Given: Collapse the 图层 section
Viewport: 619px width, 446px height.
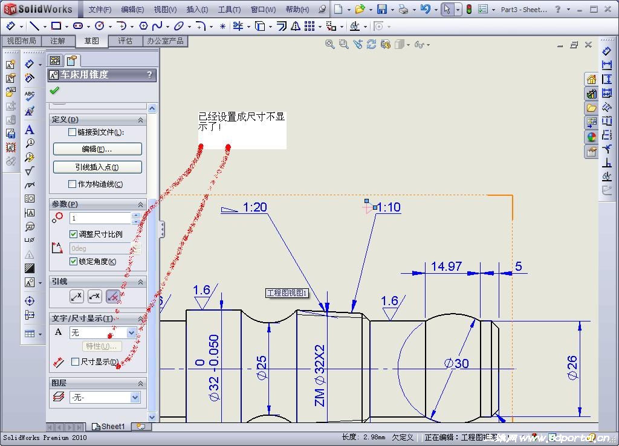Looking at the screenshot, I should pyautogui.click(x=140, y=383).
